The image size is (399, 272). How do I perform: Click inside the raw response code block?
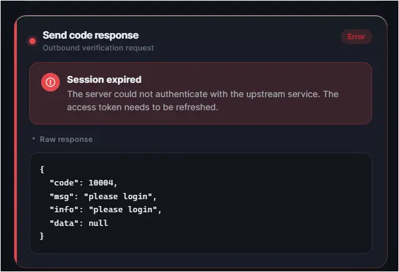pyautogui.click(x=201, y=203)
